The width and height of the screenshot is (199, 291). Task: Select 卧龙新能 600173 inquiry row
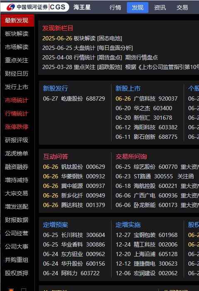tap(157, 205)
